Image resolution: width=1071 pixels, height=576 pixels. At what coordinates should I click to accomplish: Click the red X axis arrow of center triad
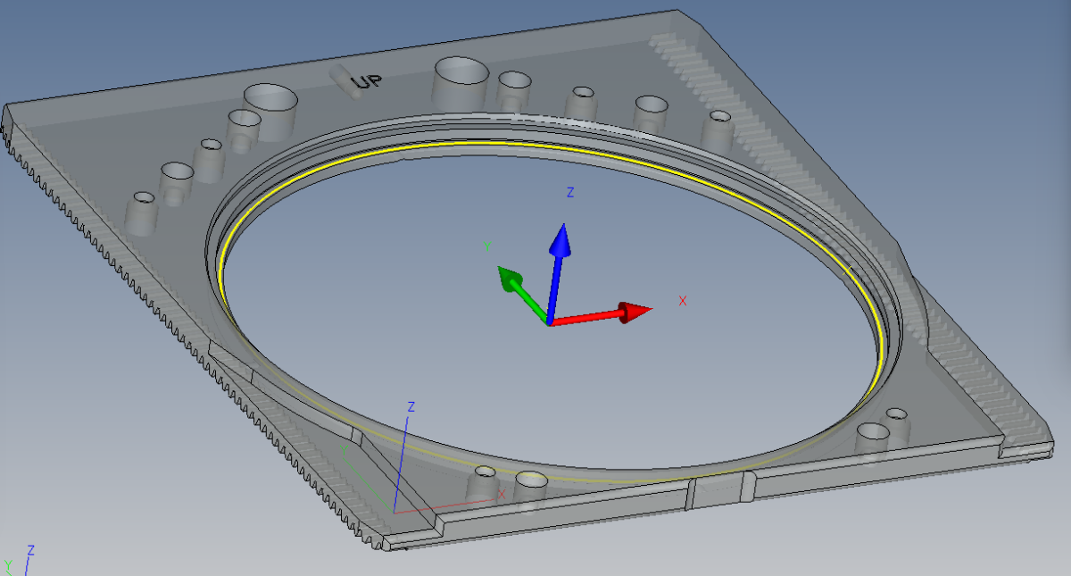(601, 315)
